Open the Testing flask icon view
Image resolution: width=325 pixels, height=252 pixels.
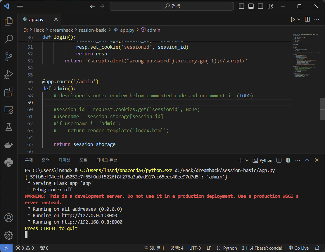[9, 127]
